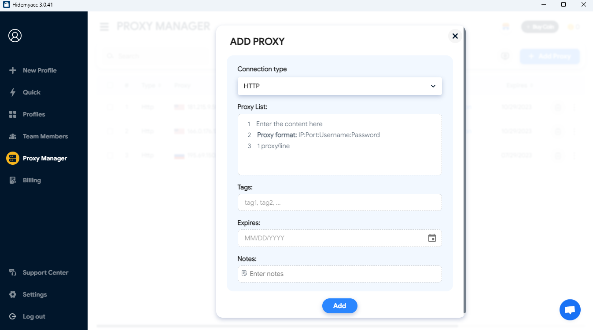Open Settings from the sidebar
The width and height of the screenshot is (593, 330).
pyautogui.click(x=34, y=294)
